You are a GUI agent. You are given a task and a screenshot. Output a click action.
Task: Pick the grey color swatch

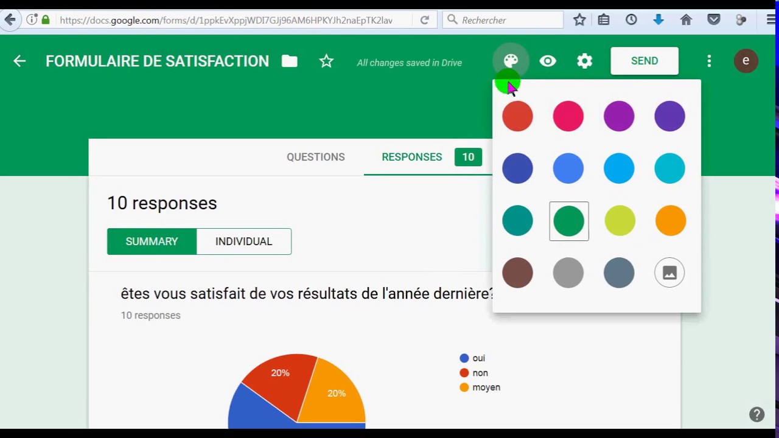click(x=568, y=273)
